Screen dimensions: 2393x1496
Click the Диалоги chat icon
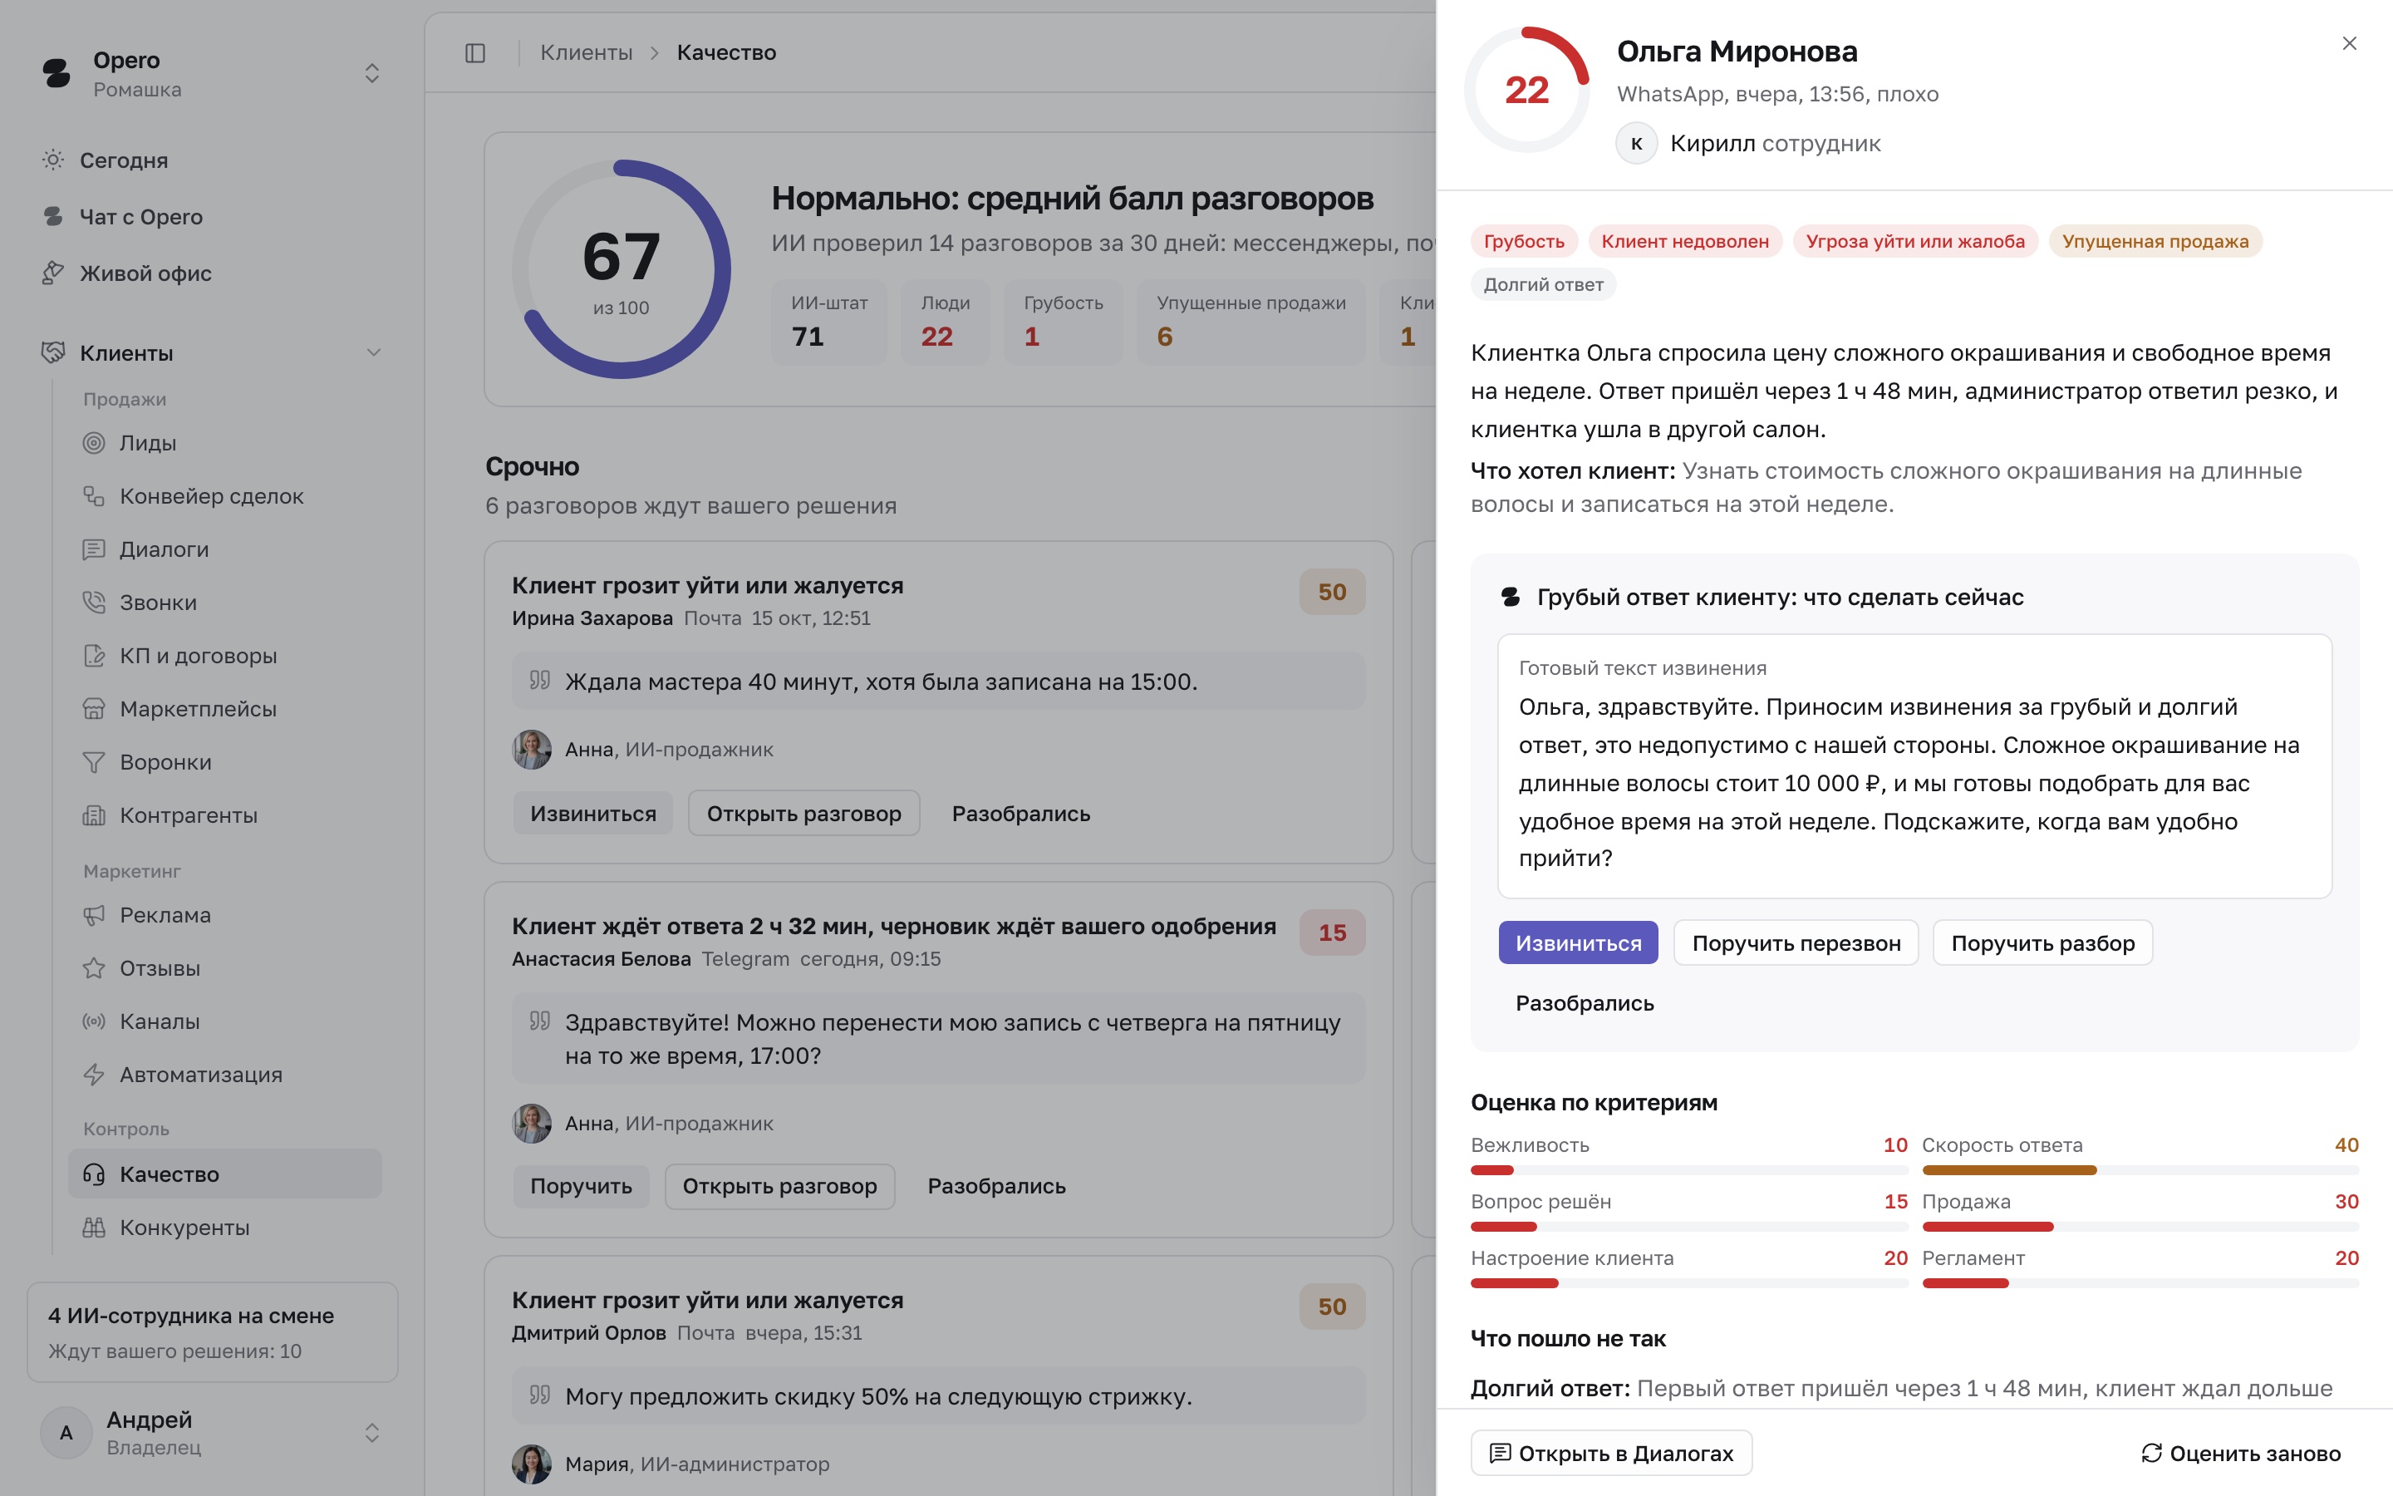94,549
